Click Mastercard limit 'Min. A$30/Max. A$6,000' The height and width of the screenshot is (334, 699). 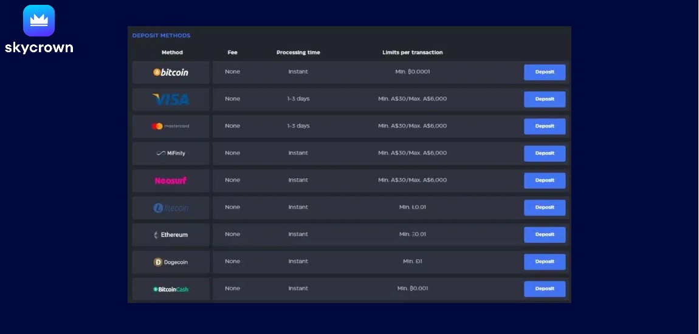412,126
